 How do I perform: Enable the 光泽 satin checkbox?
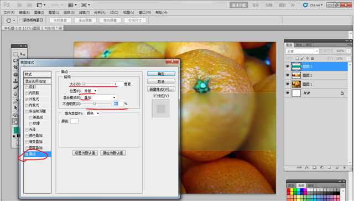click(x=27, y=130)
